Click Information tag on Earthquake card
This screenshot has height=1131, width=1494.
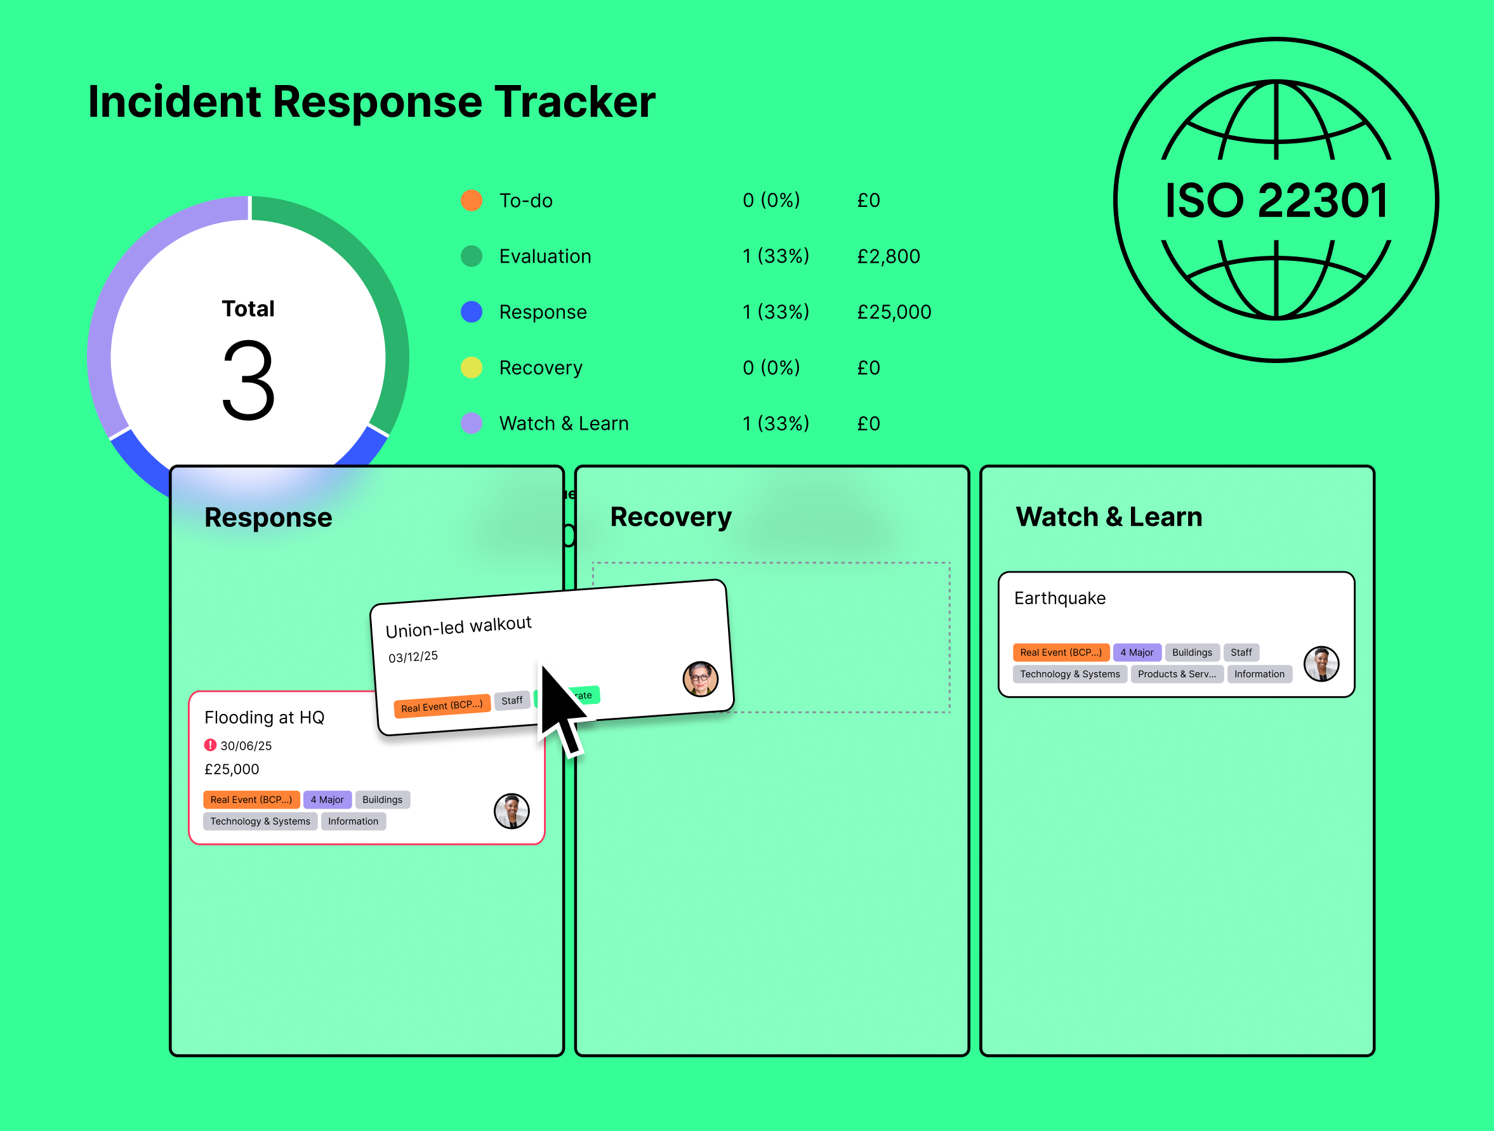tap(1259, 674)
